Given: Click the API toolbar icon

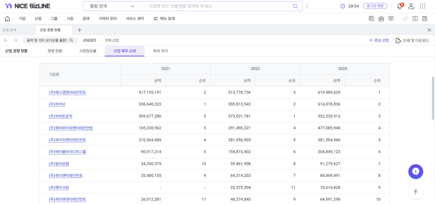Looking at the screenshot, I should 381,18.
